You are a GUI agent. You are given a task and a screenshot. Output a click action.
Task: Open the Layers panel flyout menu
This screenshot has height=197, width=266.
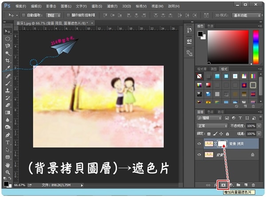(x=260, y=112)
